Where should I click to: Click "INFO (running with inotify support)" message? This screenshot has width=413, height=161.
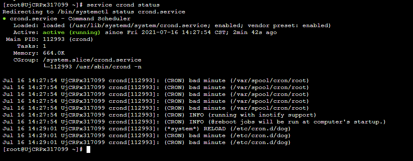tap(252, 115)
